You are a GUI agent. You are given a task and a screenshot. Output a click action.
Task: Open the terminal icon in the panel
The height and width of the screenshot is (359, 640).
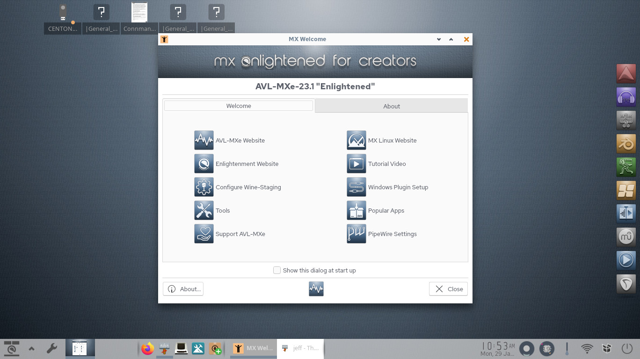click(182, 348)
